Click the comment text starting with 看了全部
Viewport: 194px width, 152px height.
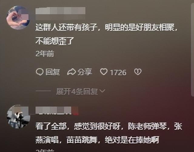pyautogui.click(x=109, y=133)
